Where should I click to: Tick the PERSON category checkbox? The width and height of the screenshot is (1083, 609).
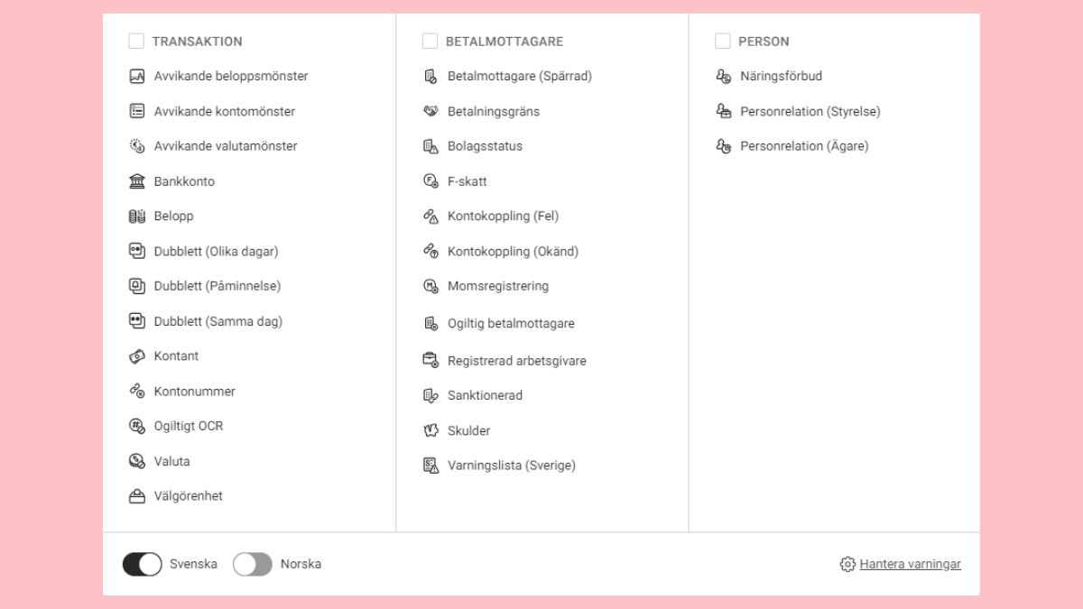(722, 42)
